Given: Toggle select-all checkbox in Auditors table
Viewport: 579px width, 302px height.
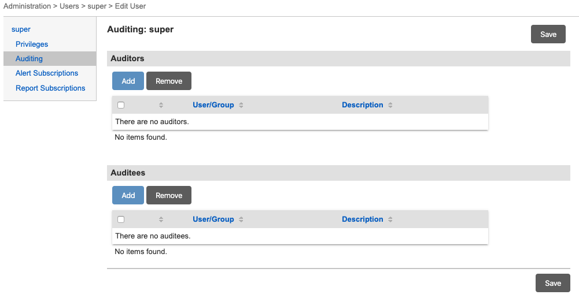Looking at the screenshot, I should [x=121, y=105].
